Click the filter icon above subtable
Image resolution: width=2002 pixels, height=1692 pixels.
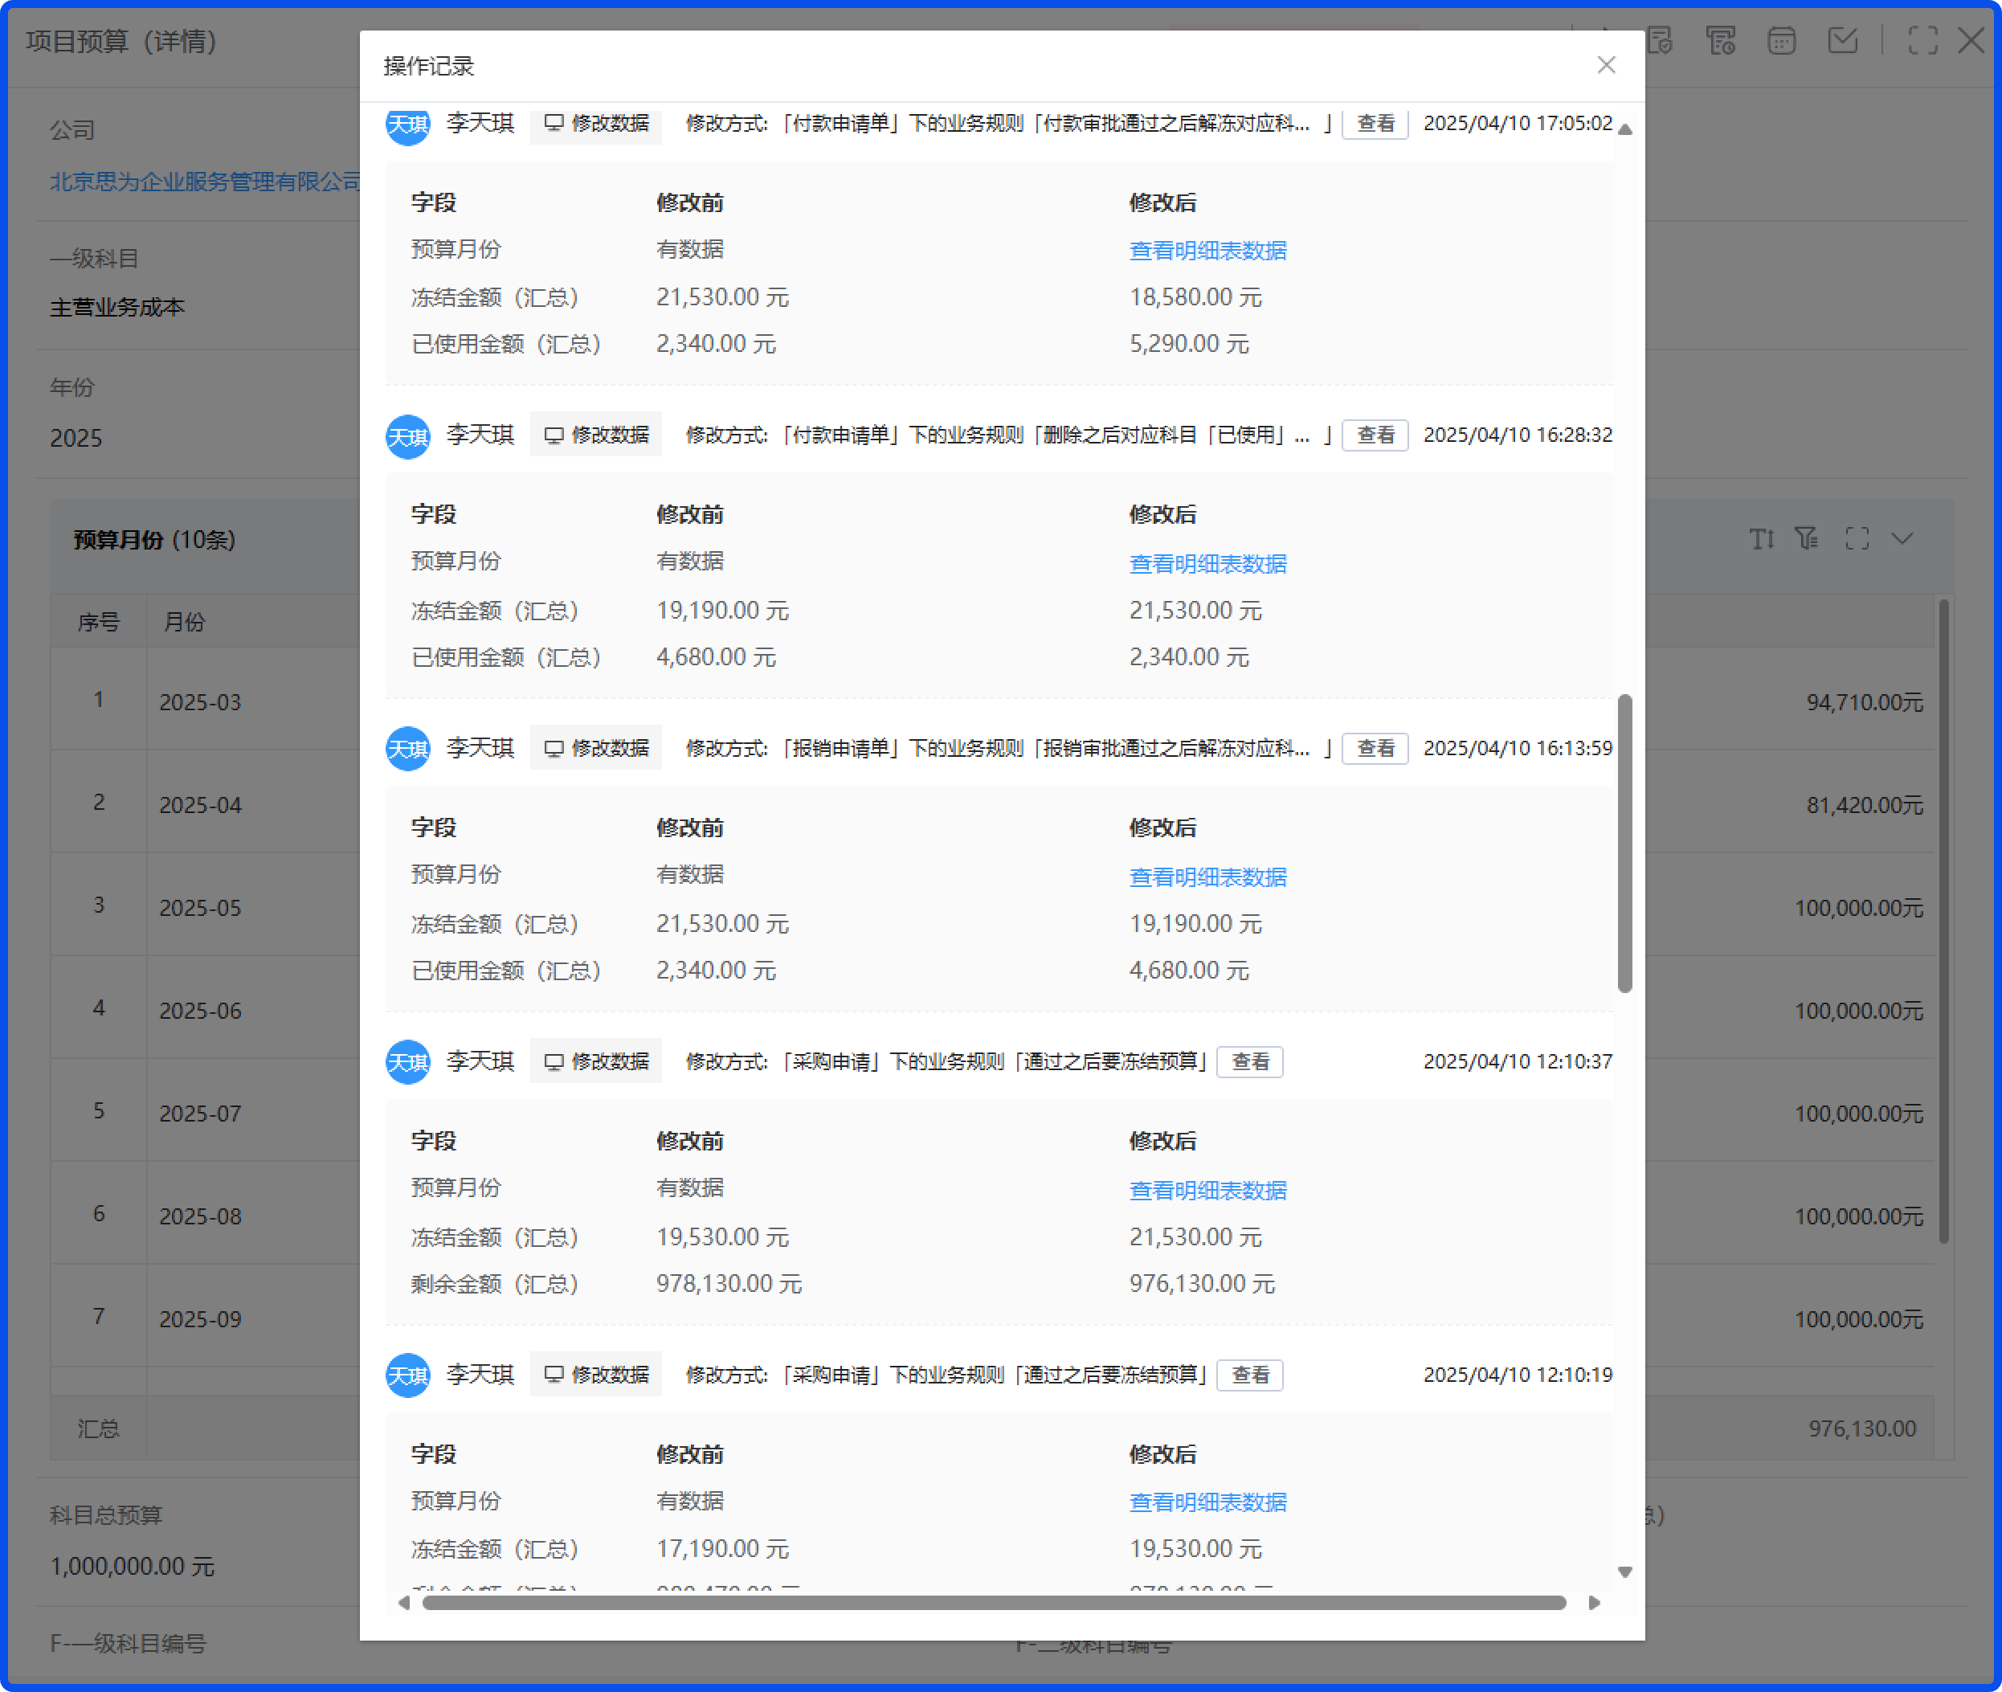(x=1808, y=539)
